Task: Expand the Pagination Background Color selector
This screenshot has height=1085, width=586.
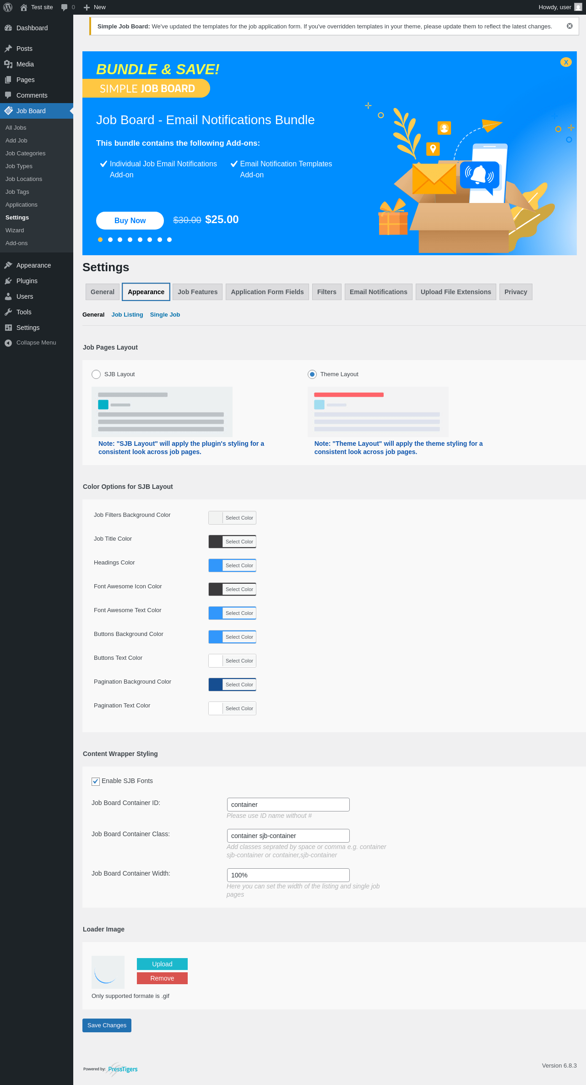Action: coord(232,685)
